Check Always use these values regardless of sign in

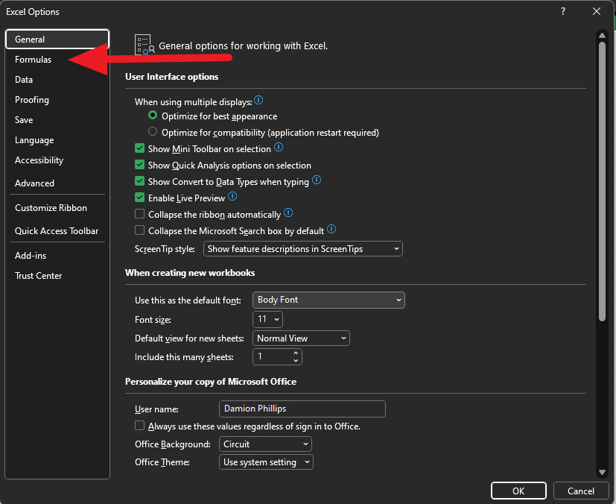[139, 426]
